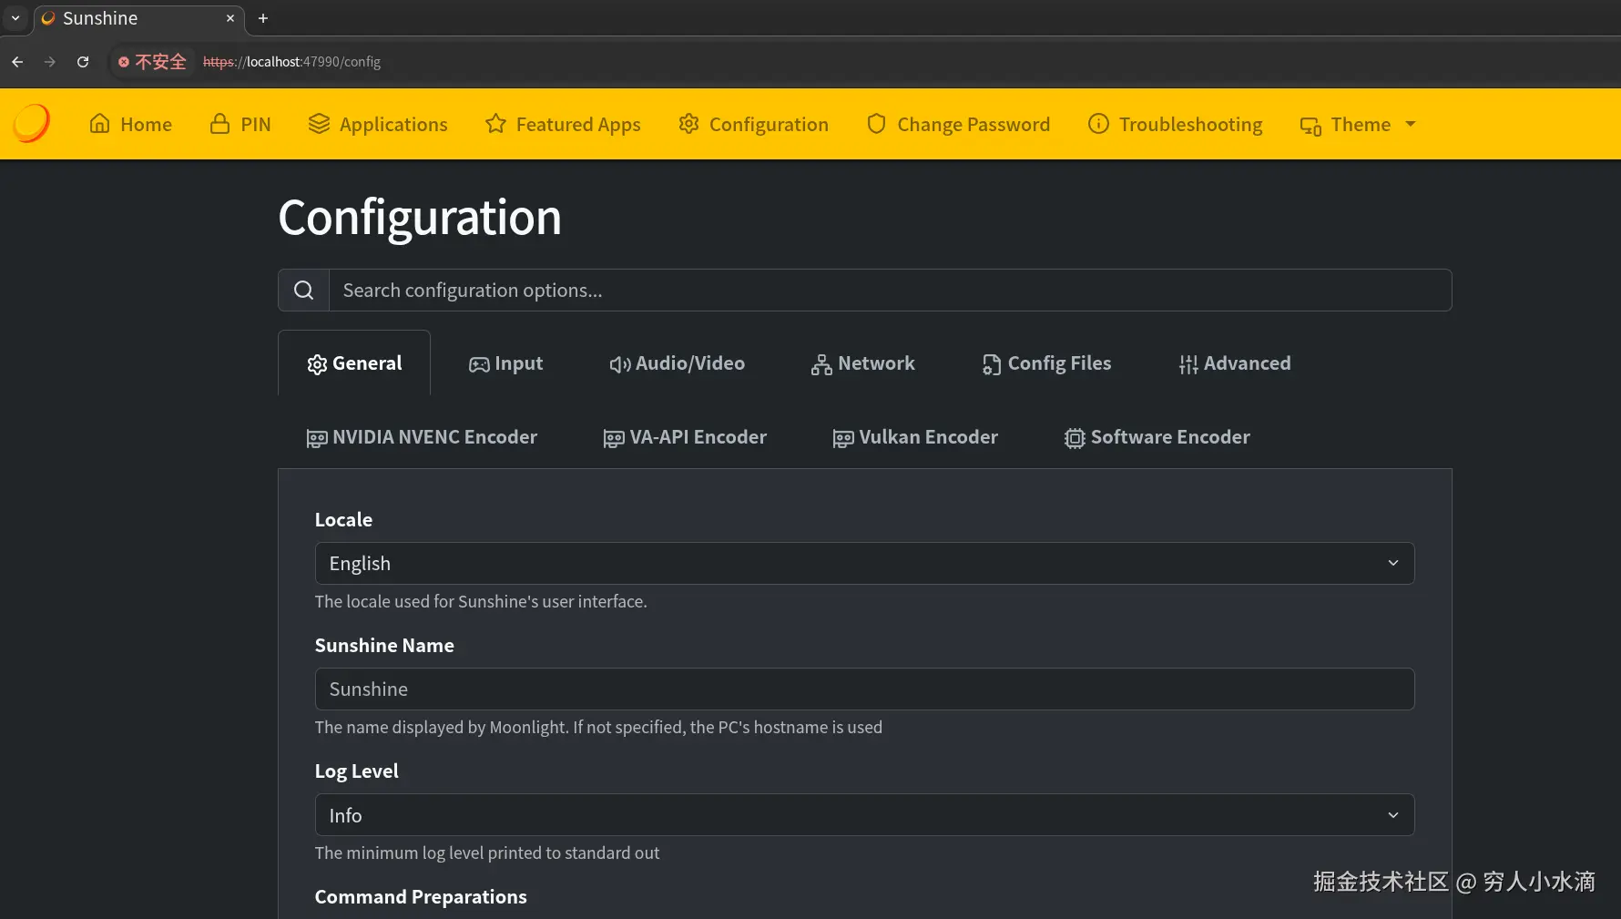1621x919 pixels.
Task: Open the NVIDIA NVENC Encoder tab
Action: point(422,437)
